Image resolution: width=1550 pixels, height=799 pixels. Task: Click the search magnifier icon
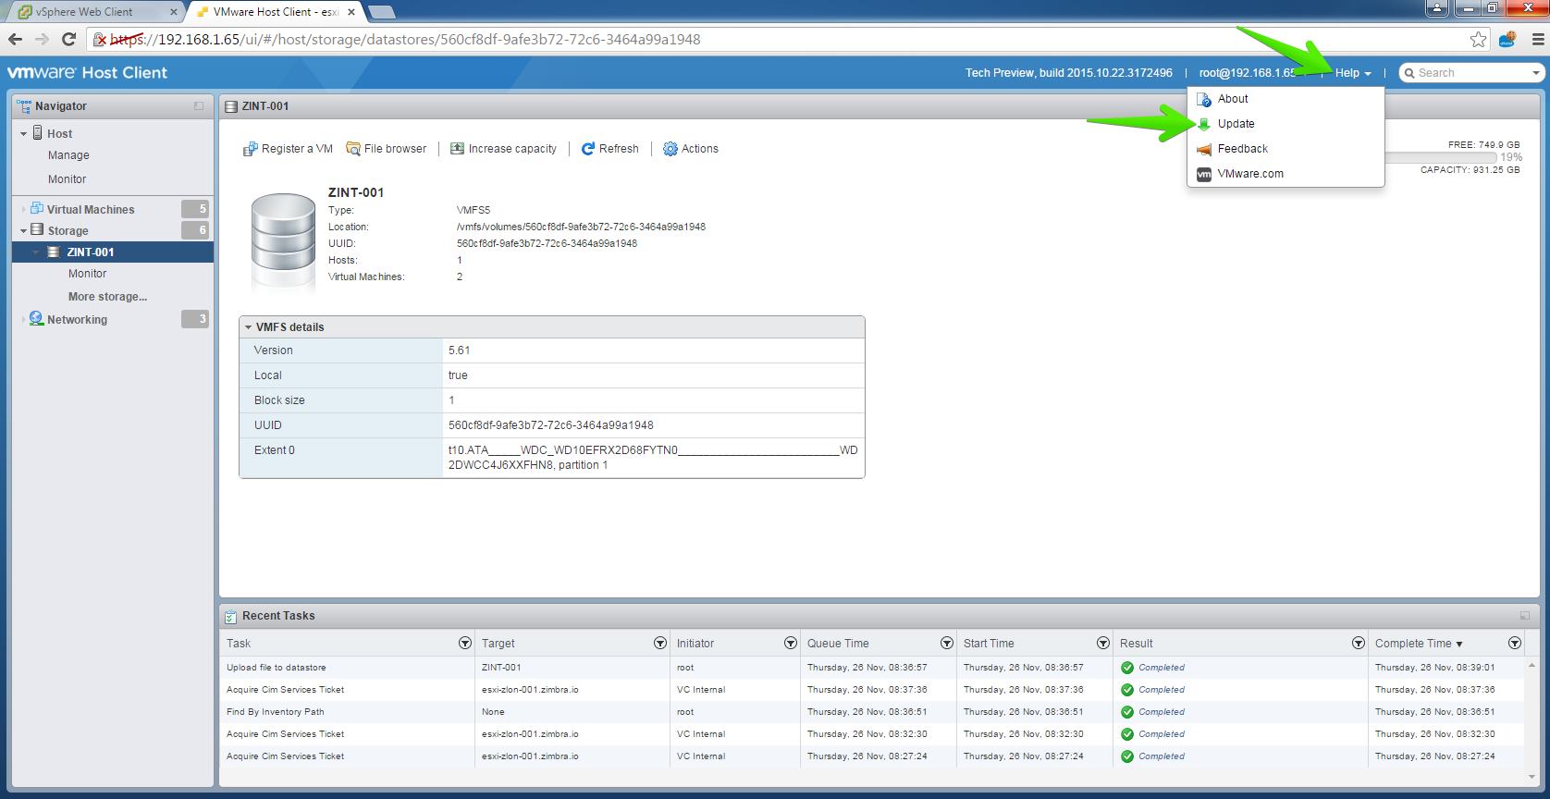coord(1410,73)
